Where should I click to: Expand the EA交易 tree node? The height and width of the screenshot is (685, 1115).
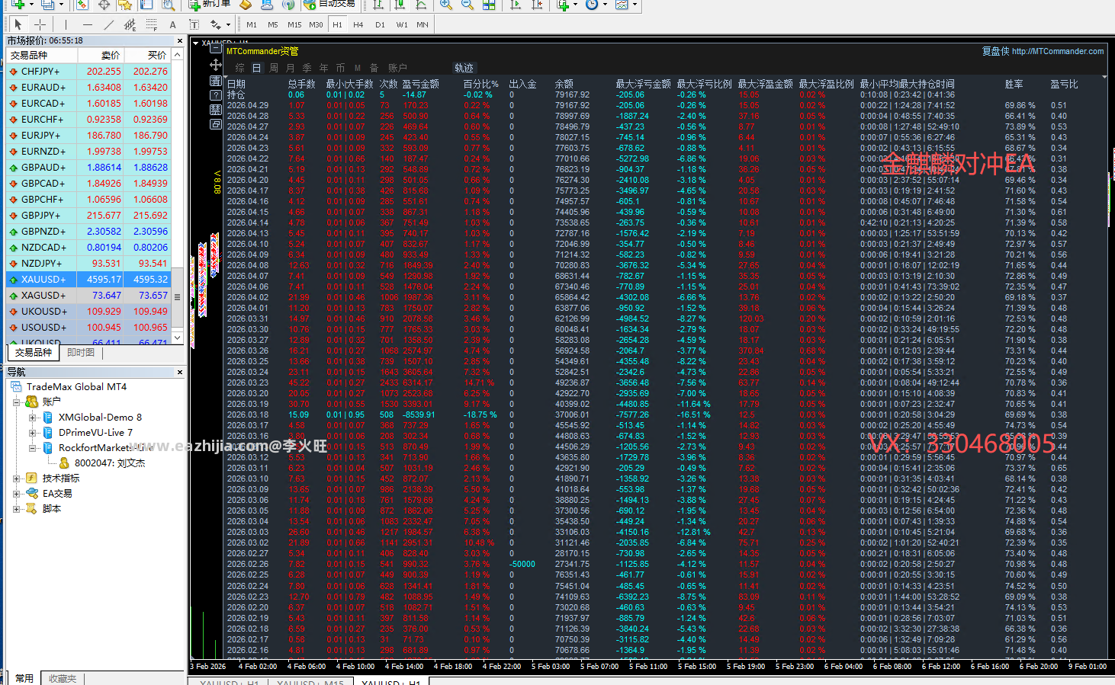16,493
